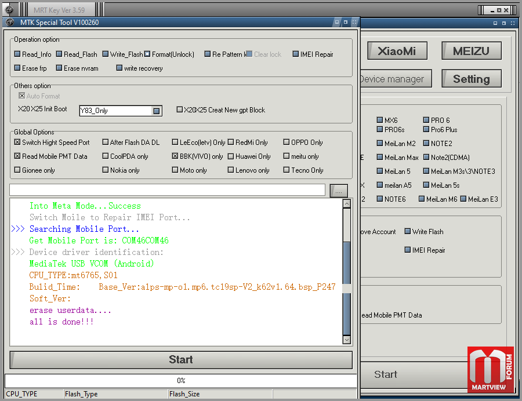522x401 pixels.
Task: Click the Device manager button
Action: [x=393, y=79]
